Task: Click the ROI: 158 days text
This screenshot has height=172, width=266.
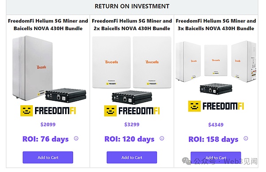Action: pyautogui.click(x=213, y=139)
